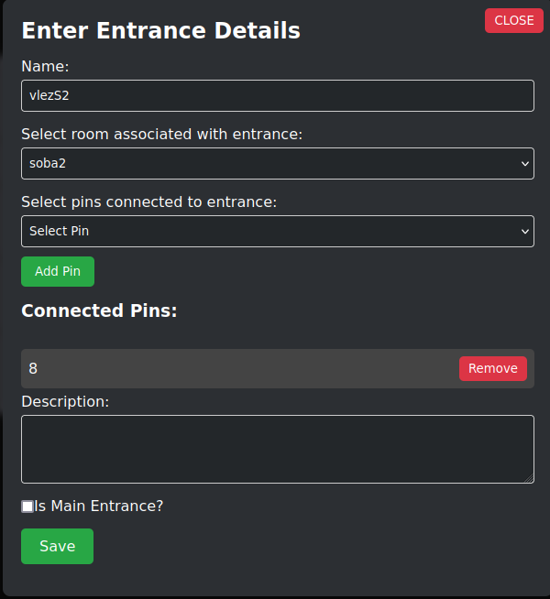Screen dimensions: 550x599
Task: Enable the Is Main Entrance checkbox
Action: [x=27, y=506]
